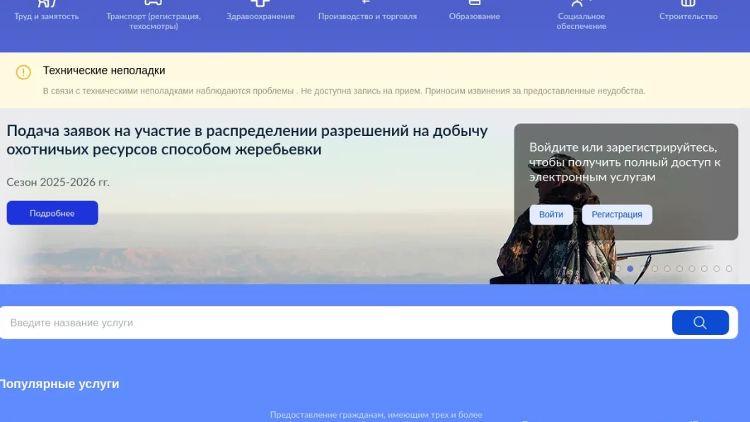750x422 pixels.
Task: Open the Труд и занятость category
Action: tap(47, 16)
